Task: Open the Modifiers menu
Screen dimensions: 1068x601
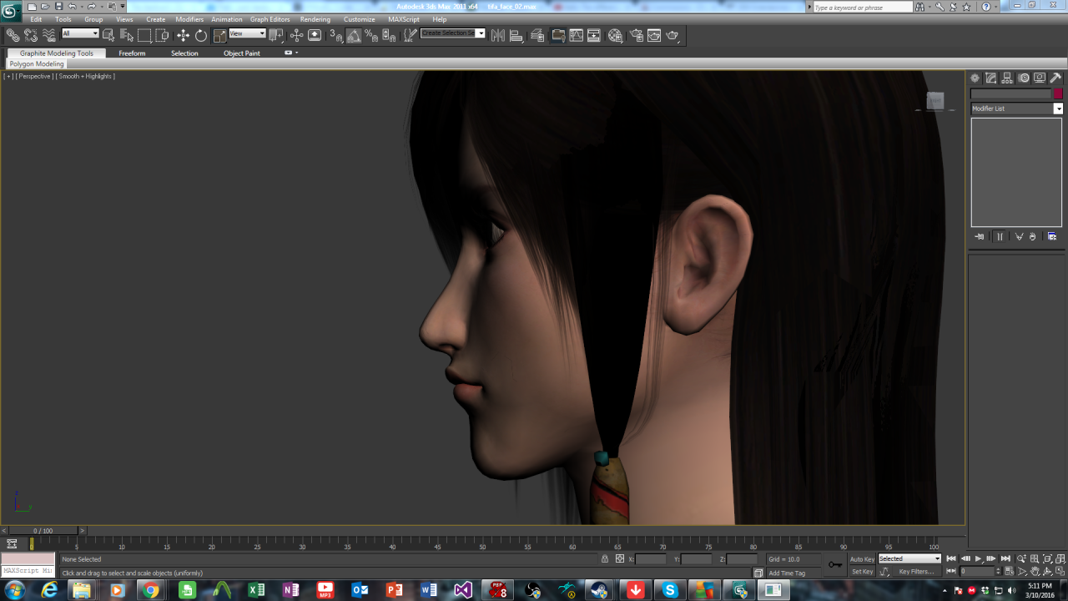Action: [189, 19]
